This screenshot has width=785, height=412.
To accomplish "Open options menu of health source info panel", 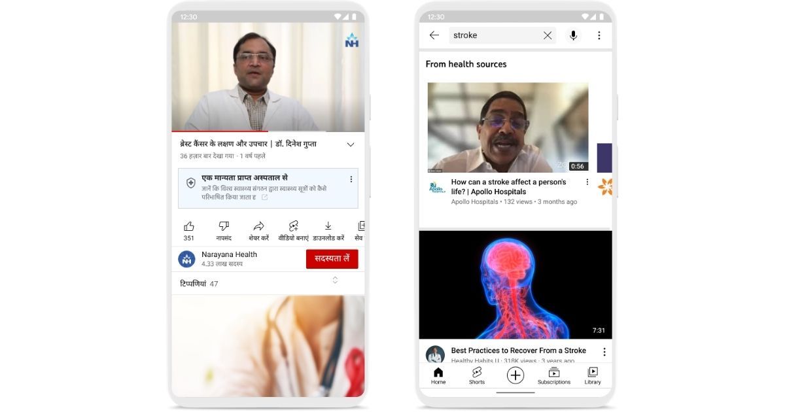I will click(x=351, y=179).
